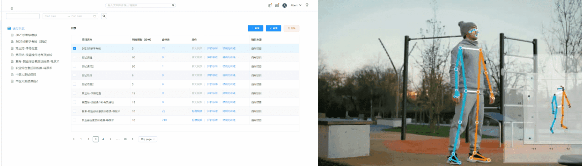Check the 第四站-技能操作补考及抽检 row checkbox

[x=74, y=102]
